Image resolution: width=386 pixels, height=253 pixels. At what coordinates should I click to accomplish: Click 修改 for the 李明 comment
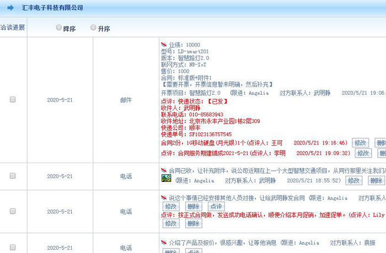pos(363,153)
